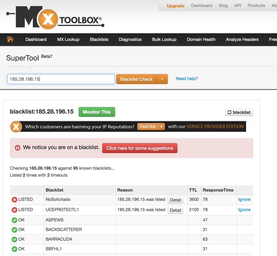Ignore the NoSolicitado listing
This screenshot has width=277, height=256.
[244, 200]
